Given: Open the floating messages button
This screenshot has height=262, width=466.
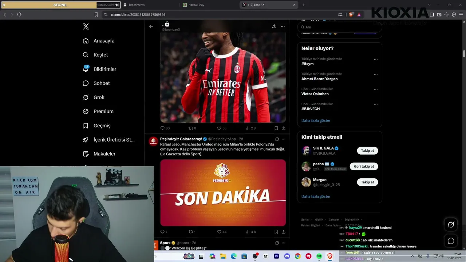Looking at the screenshot, I should (451, 241).
